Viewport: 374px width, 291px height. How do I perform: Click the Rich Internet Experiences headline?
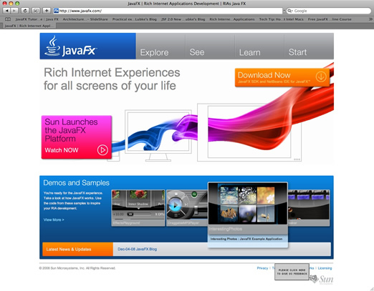click(112, 79)
